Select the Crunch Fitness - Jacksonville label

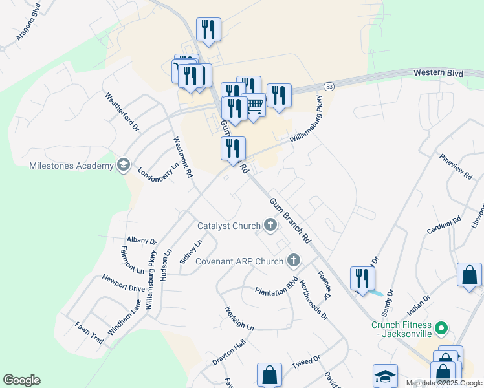(x=401, y=329)
